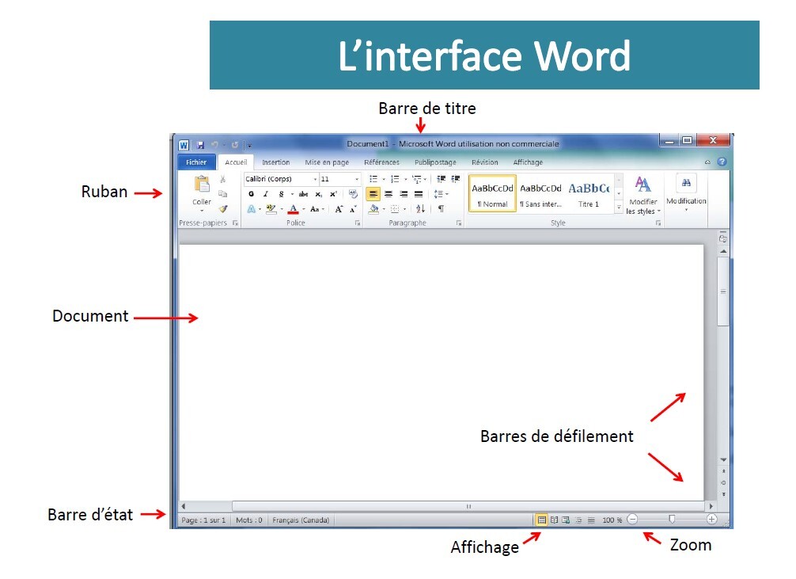796x579 pixels.
Task: Open the Change Case Aa dropdown
Action: click(317, 209)
